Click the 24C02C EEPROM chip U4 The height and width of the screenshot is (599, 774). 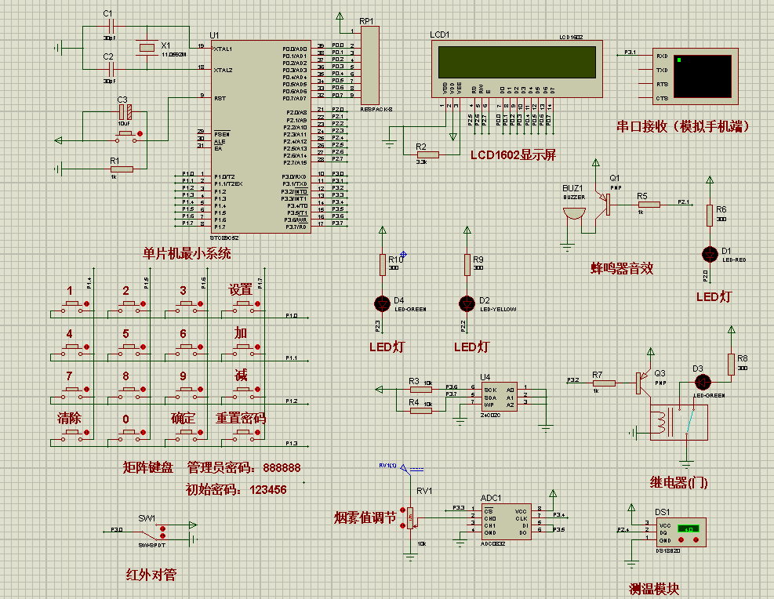(x=499, y=397)
